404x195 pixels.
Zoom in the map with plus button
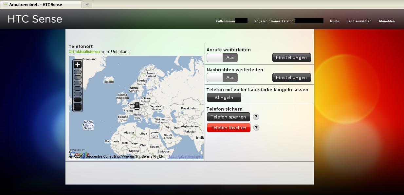[x=78, y=64]
